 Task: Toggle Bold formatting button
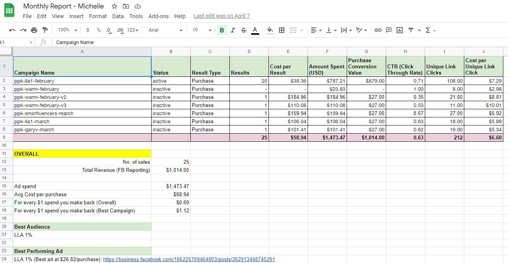[222, 30]
